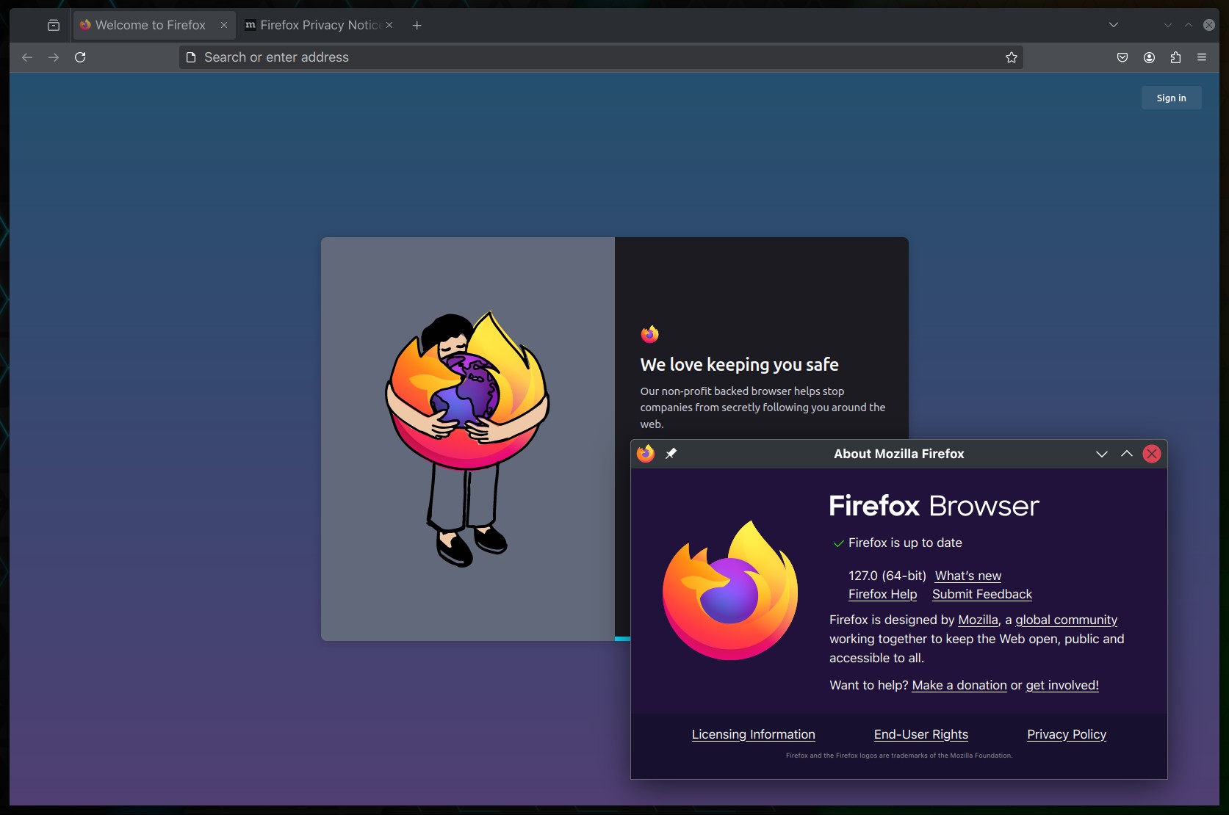This screenshot has width=1229, height=815.
Task: Open the list all tabs dropdown
Action: point(1114,25)
